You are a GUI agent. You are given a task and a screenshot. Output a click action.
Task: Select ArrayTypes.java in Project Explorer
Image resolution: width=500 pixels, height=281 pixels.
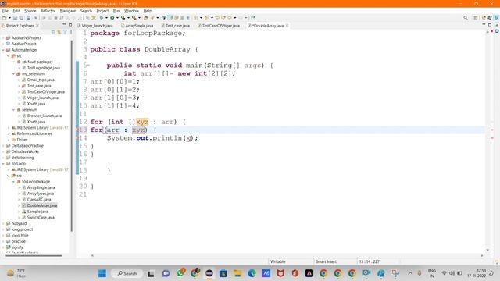(x=41, y=194)
